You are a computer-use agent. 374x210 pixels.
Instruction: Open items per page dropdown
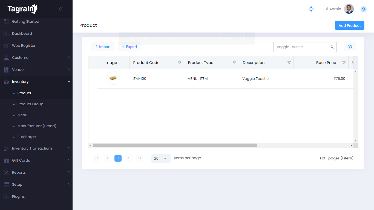click(161, 158)
